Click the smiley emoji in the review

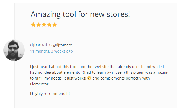point(89,78)
